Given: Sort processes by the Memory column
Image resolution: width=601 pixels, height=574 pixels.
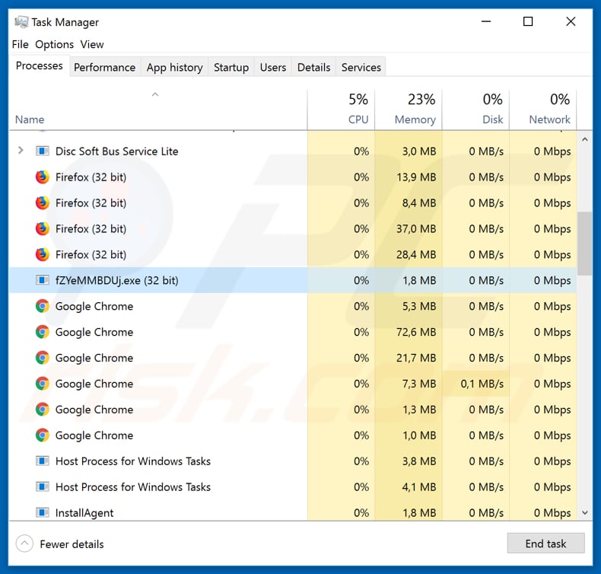Looking at the screenshot, I should [x=409, y=110].
